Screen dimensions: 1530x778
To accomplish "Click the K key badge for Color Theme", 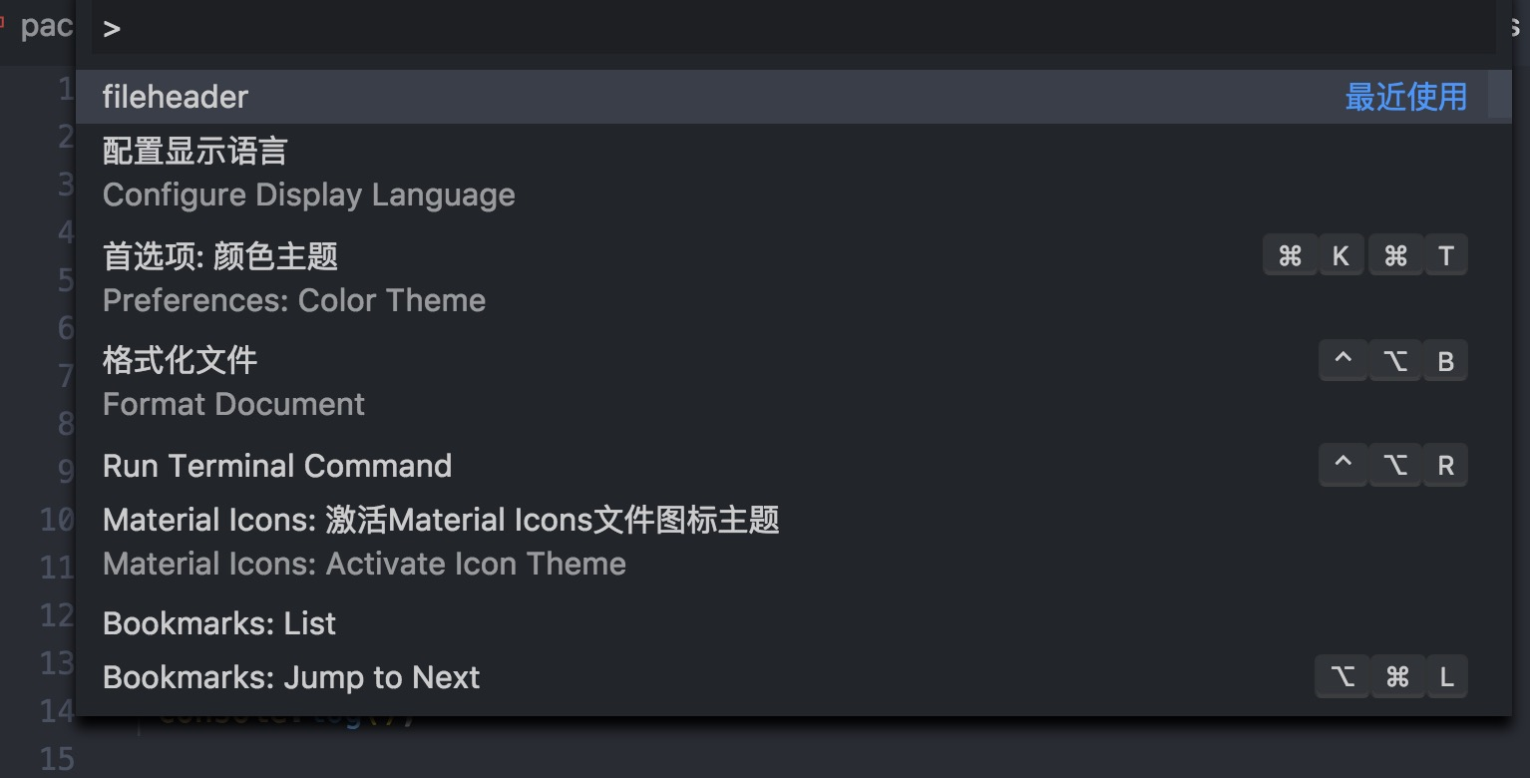I will [x=1340, y=256].
